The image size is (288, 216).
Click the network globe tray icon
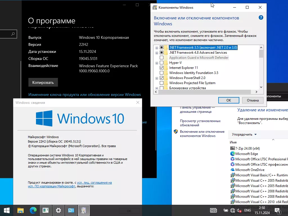(233, 210)
